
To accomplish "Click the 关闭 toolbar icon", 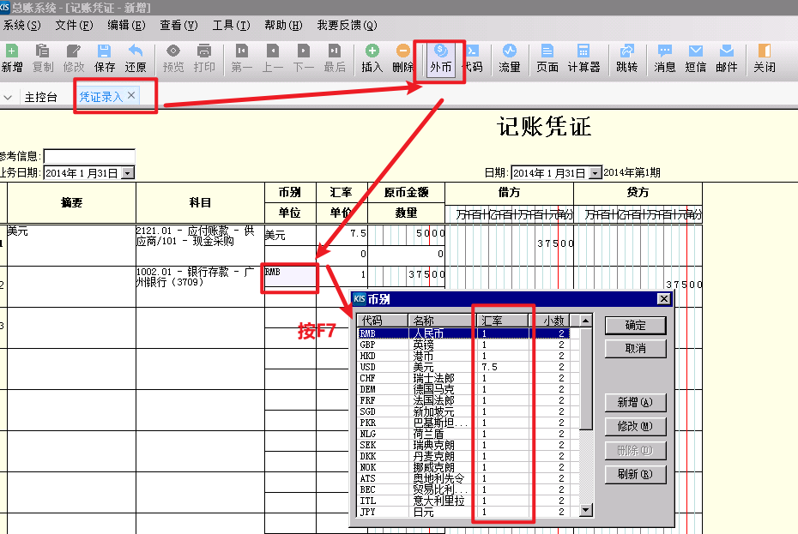I will click(x=765, y=58).
